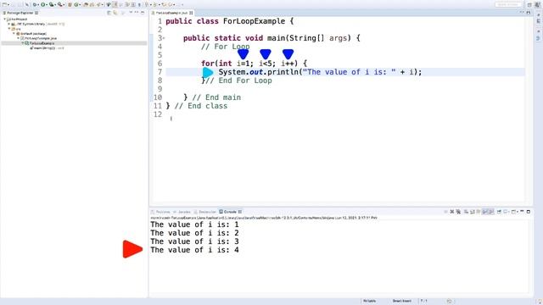Image resolution: width=543 pixels, height=305 pixels.
Task: Click the cursor position '7 : 1' status field
Action: pyautogui.click(x=424, y=301)
